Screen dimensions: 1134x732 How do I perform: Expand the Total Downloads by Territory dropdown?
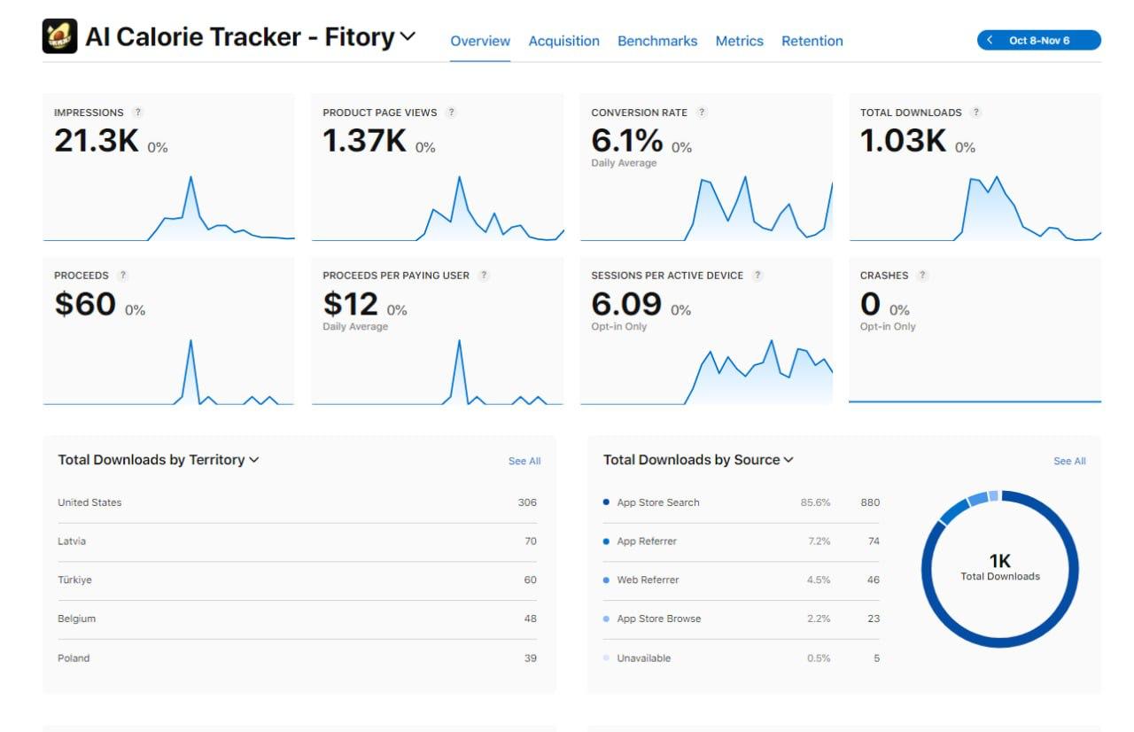[254, 460]
